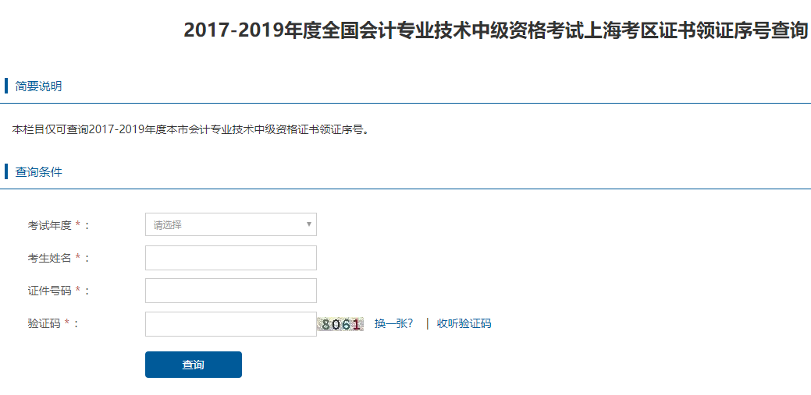Click the blue bar beside 查询条件
Screen dimensions: 811x395
point(6,171)
